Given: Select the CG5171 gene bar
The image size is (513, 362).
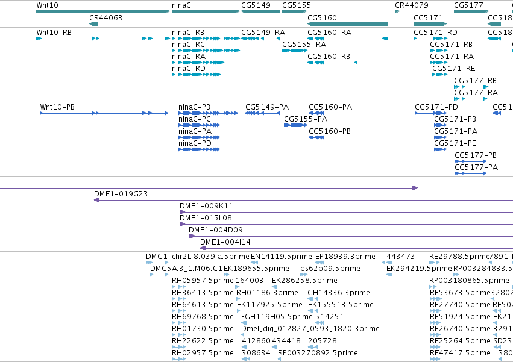Looking at the screenshot, I should (430, 24).
